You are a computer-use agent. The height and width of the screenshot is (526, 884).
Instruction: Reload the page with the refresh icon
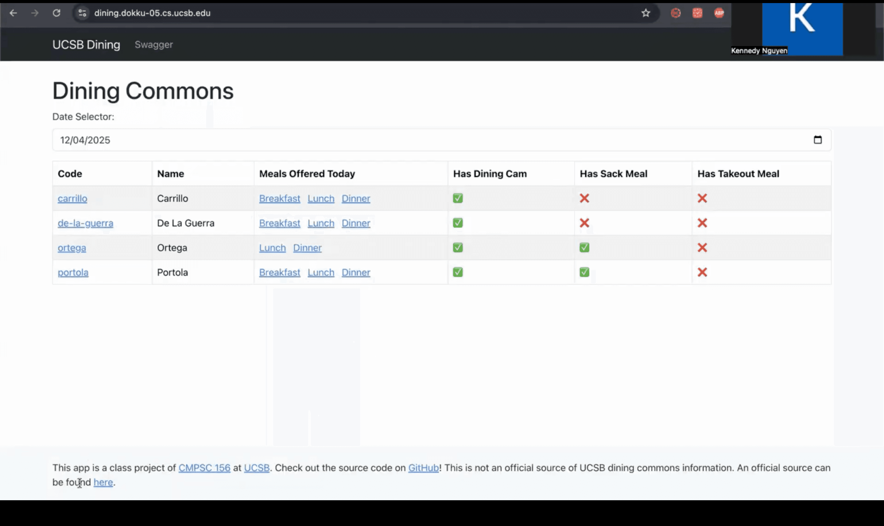(x=56, y=13)
